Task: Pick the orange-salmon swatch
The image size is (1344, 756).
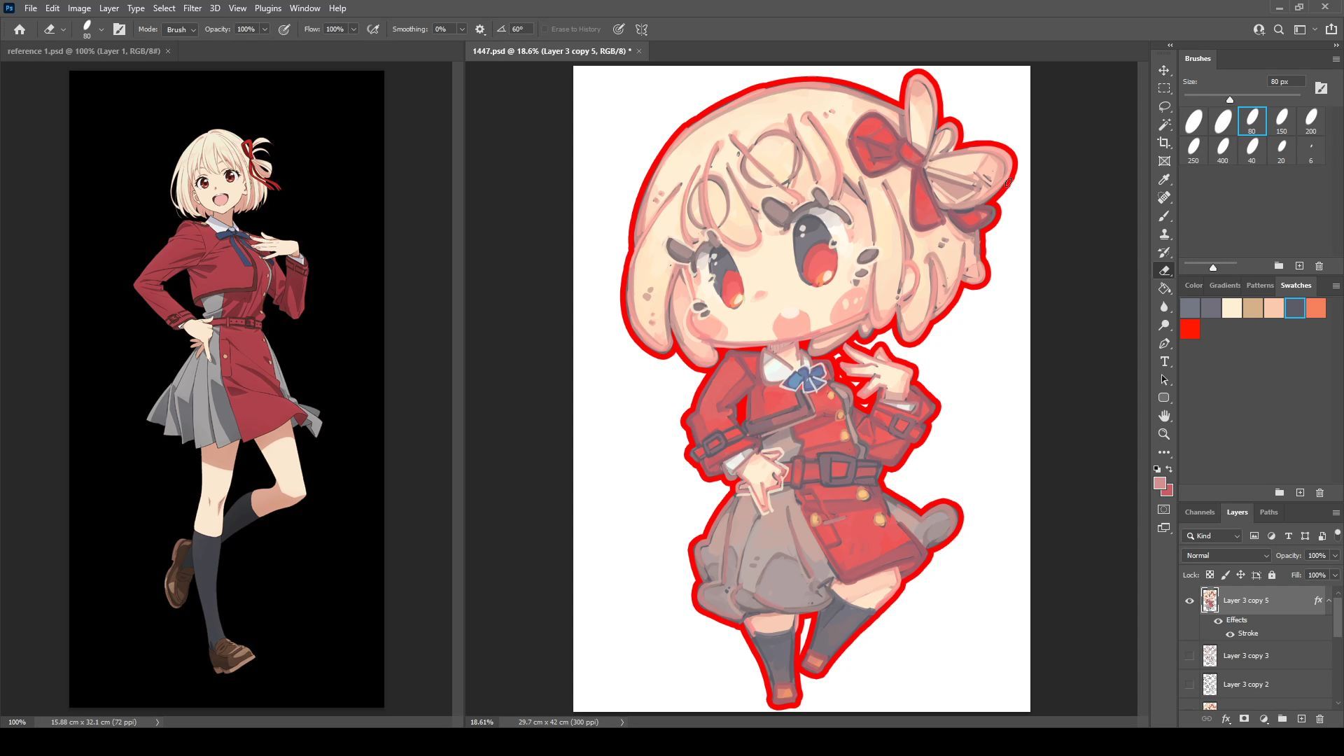Action: pos(1316,308)
